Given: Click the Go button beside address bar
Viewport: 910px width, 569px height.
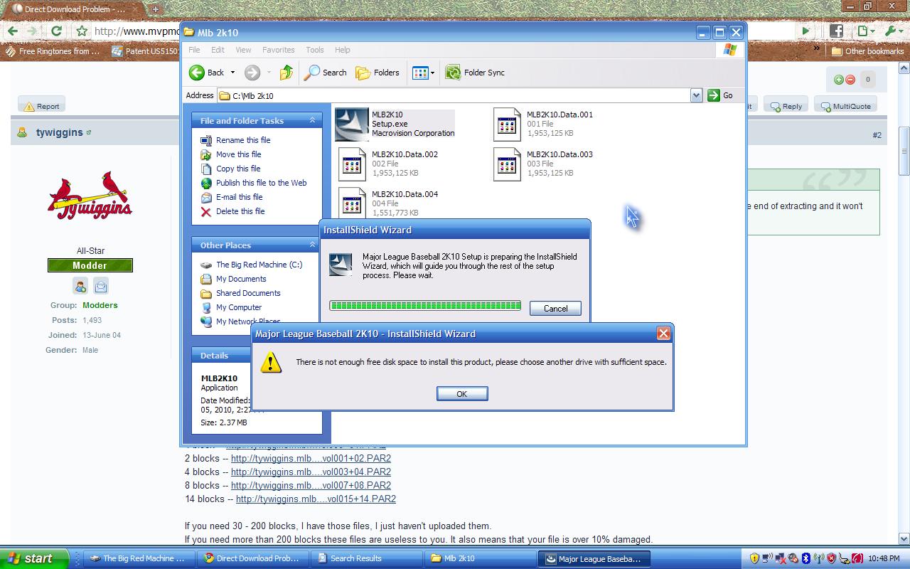Looking at the screenshot, I should [x=720, y=95].
